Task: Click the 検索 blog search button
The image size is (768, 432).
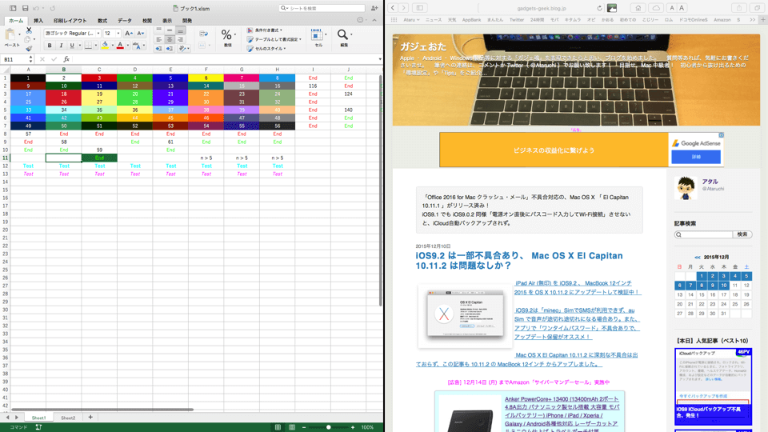Action: (742, 234)
